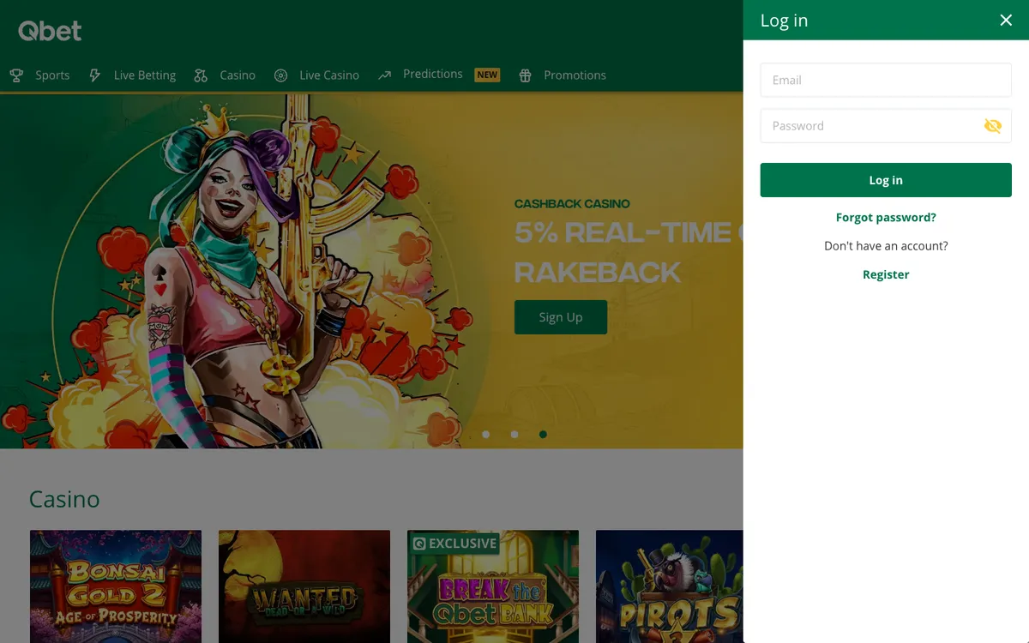Click the green Log in button

[886, 180]
